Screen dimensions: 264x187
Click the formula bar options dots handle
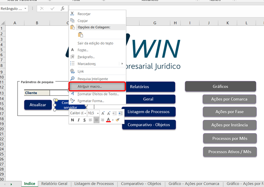(32, 9)
